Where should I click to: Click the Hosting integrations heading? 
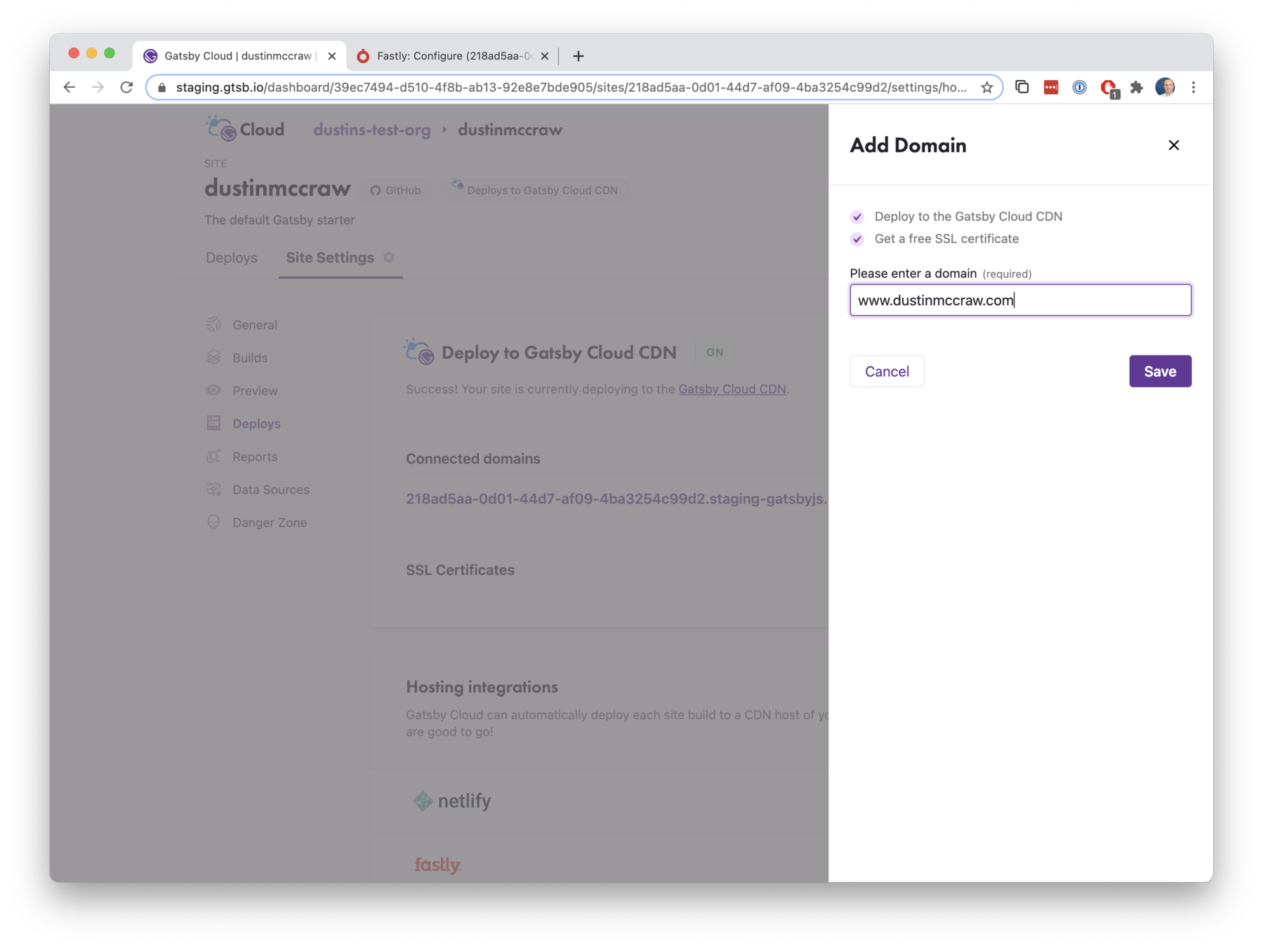tap(482, 687)
